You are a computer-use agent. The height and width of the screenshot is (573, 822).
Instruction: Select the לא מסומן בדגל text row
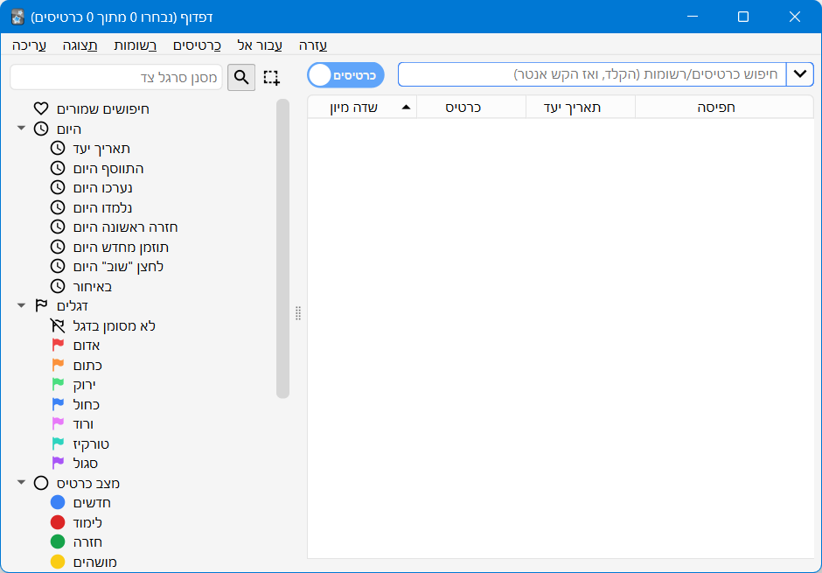pyautogui.click(x=115, y=325)
